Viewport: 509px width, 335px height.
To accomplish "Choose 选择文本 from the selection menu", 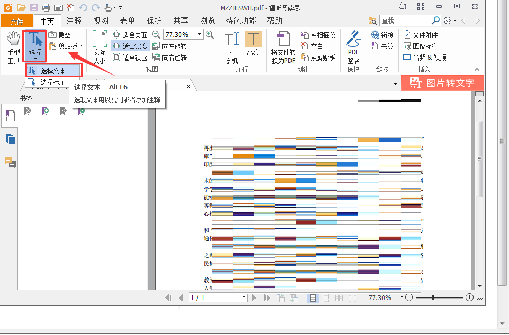I will 54,70.
